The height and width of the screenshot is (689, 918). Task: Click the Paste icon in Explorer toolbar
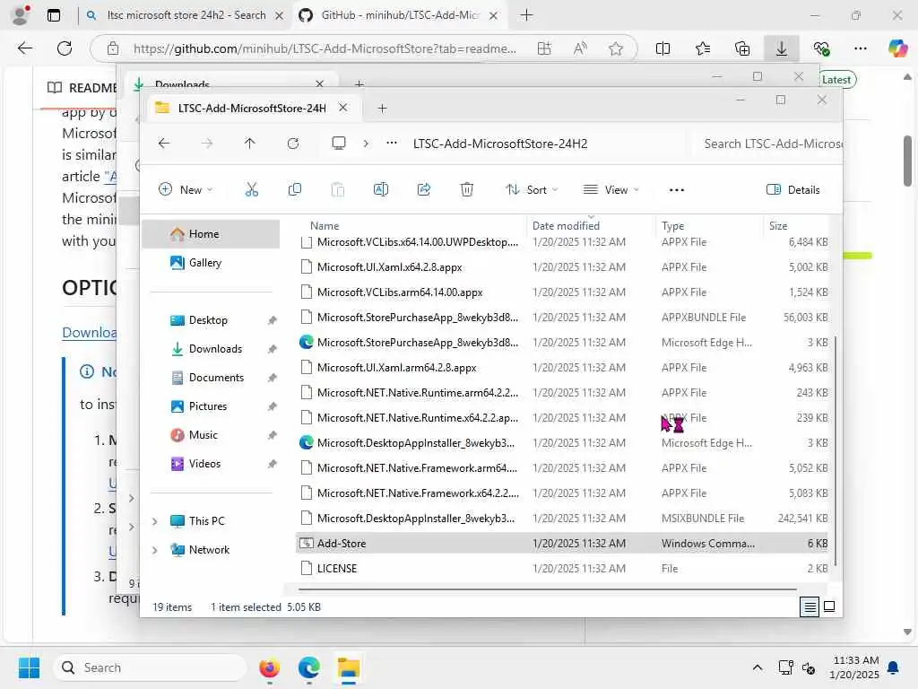click(x=338, y=190)
